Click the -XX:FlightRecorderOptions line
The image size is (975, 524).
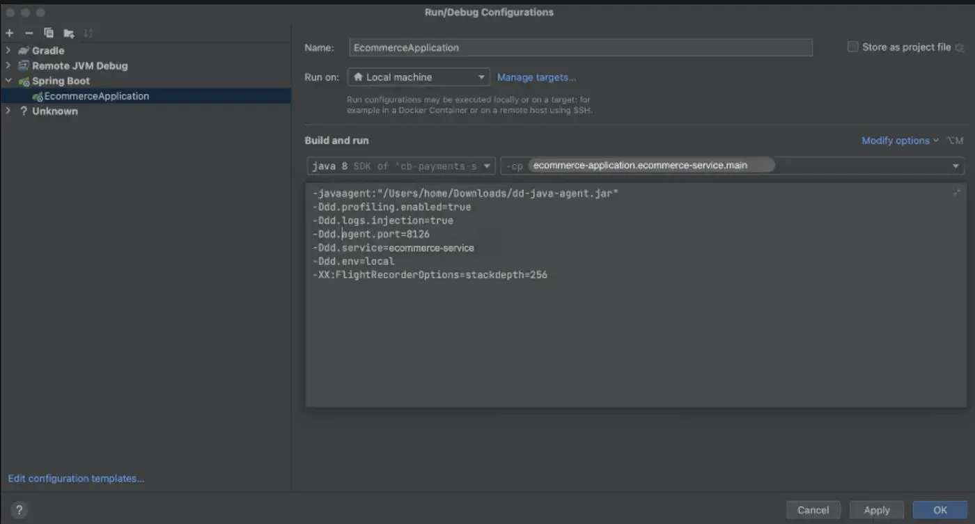click(x=430, y=275)
